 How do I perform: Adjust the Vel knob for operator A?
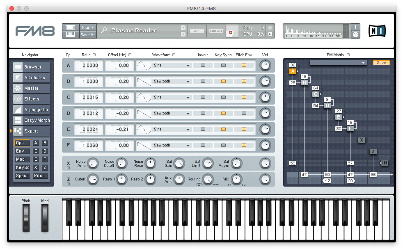click(x=265, y=65)
